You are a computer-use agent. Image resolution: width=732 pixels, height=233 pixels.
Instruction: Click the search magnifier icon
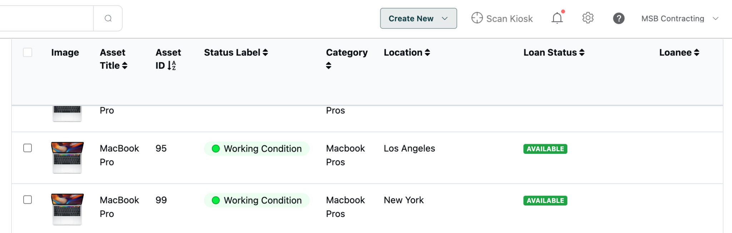click(108, 18)
